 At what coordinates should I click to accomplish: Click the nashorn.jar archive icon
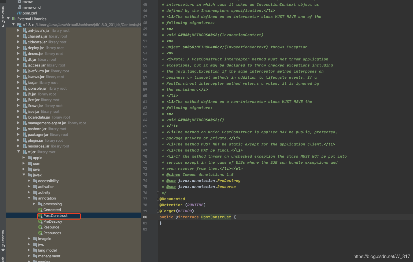coord(25,129)
